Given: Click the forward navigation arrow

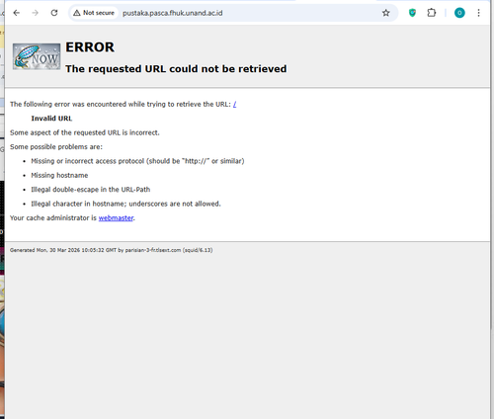Looking at the screenshot, I should pos(36,13).
